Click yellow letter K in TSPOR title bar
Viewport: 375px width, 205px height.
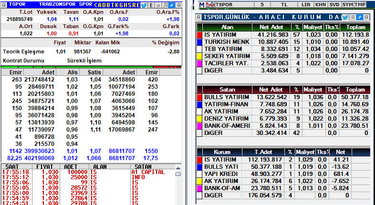(118, 5)
